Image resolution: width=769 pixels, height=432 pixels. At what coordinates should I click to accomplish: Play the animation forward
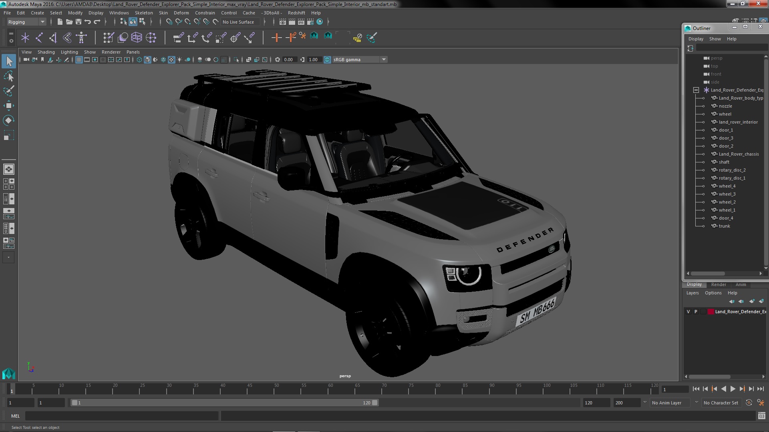point(733,389)
